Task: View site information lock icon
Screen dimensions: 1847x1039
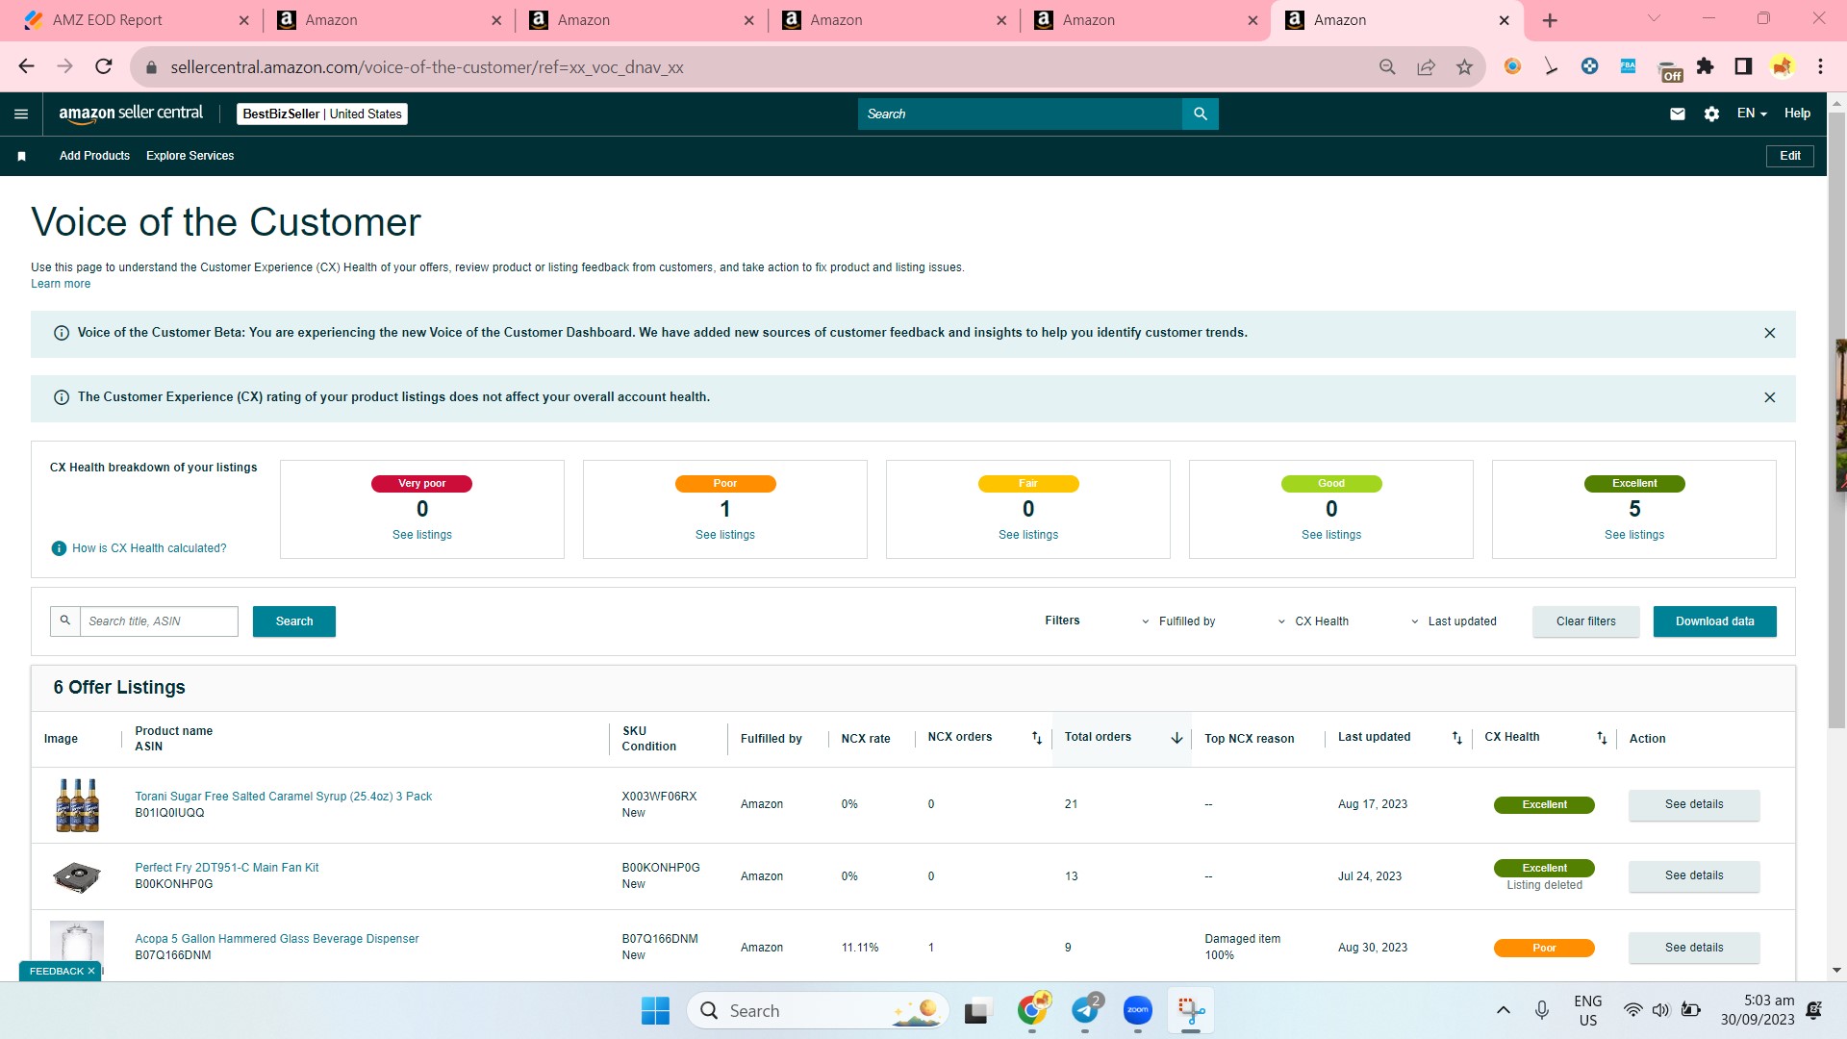Action: coord(150,67)
